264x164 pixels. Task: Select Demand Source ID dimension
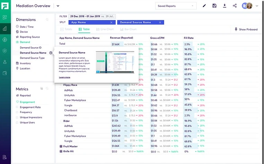(x=30, y=48)
